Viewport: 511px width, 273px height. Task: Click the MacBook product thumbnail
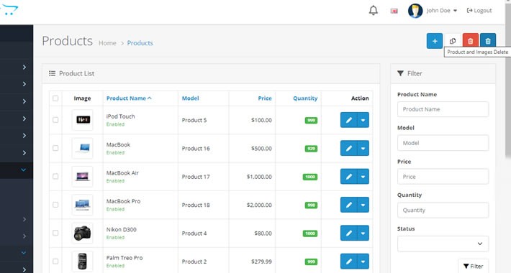(x=83, y=149)
